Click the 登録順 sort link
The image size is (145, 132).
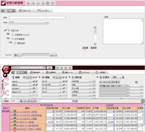point(93,48)
